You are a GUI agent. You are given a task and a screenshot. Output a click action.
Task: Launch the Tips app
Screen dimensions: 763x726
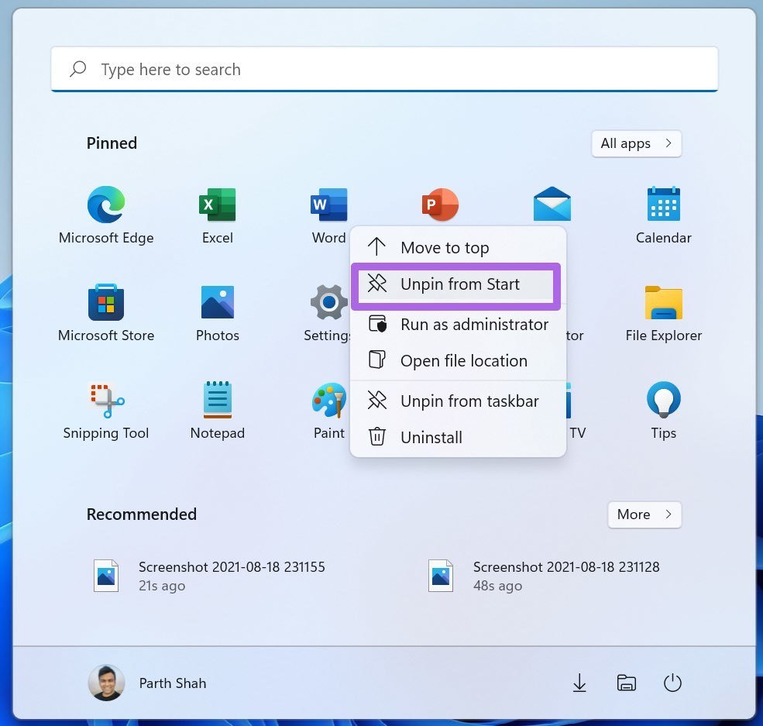[663, 401]
